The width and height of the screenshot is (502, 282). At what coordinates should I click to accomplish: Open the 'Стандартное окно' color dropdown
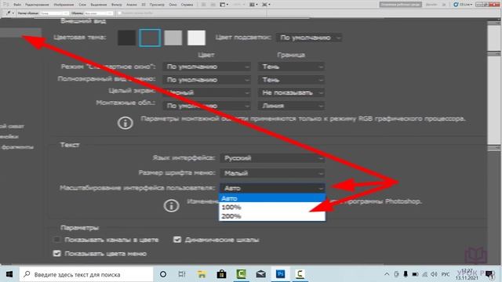pyautogui.click(x=206, y=67)
